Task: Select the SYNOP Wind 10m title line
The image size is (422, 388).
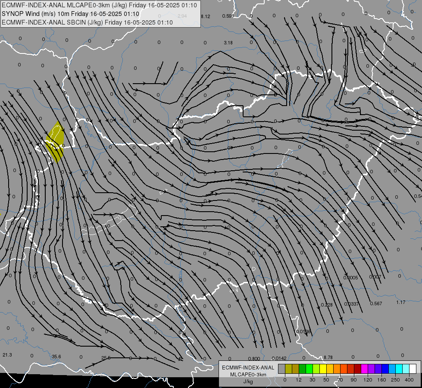Action: pyautogui.click(x=70, y=14)
